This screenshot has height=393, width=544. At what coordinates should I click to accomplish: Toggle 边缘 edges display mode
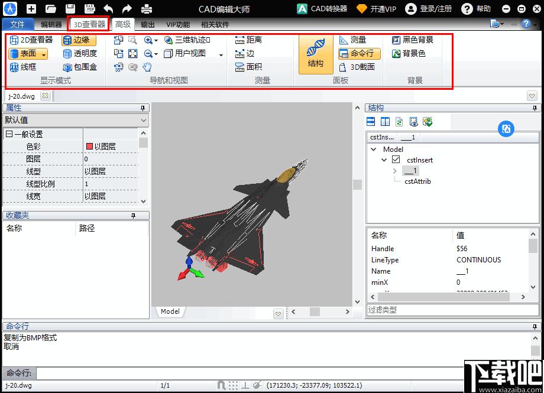tap(79, 40)
